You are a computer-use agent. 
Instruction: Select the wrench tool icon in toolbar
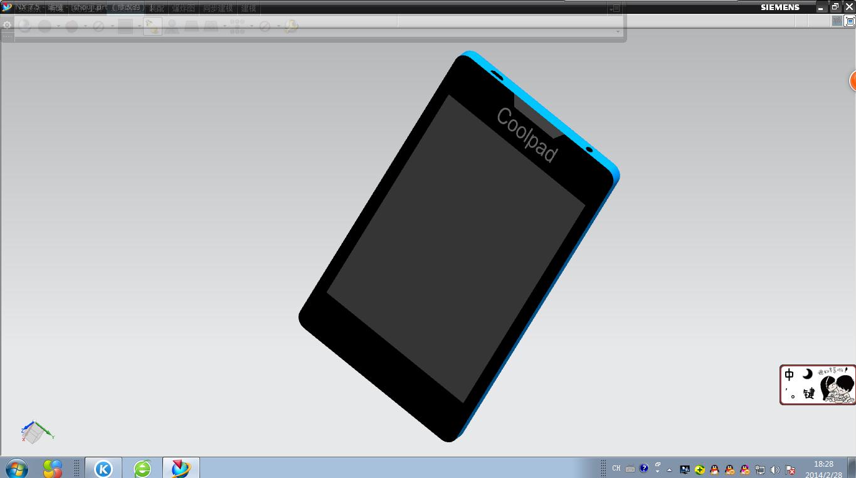pyautogui.click(x=291, y=26)
